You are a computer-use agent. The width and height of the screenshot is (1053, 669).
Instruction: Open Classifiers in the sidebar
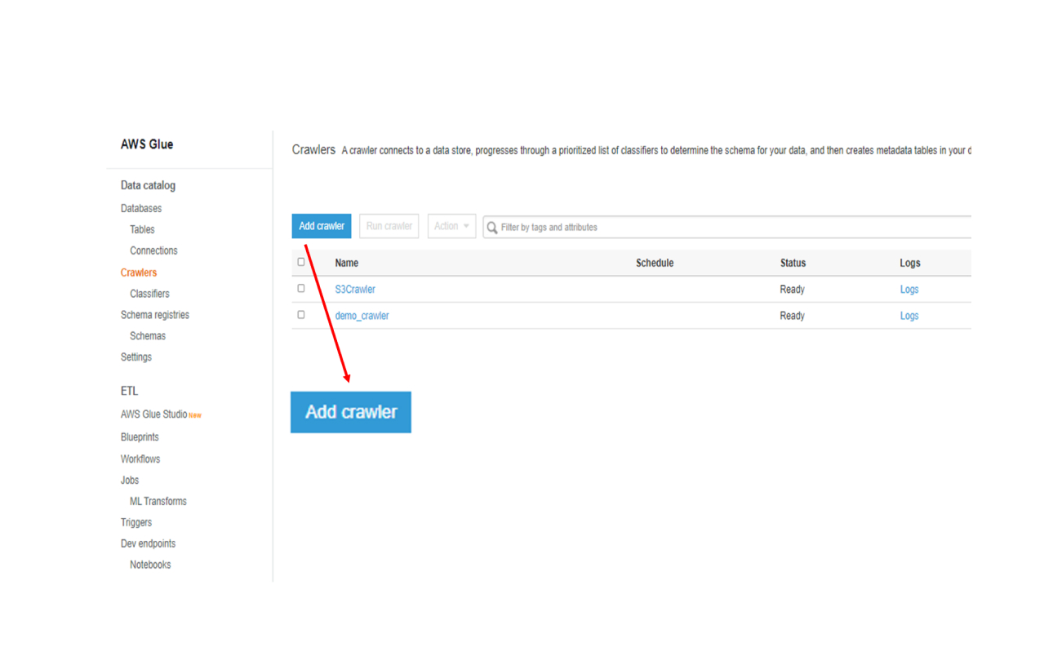tap(149, 294)
